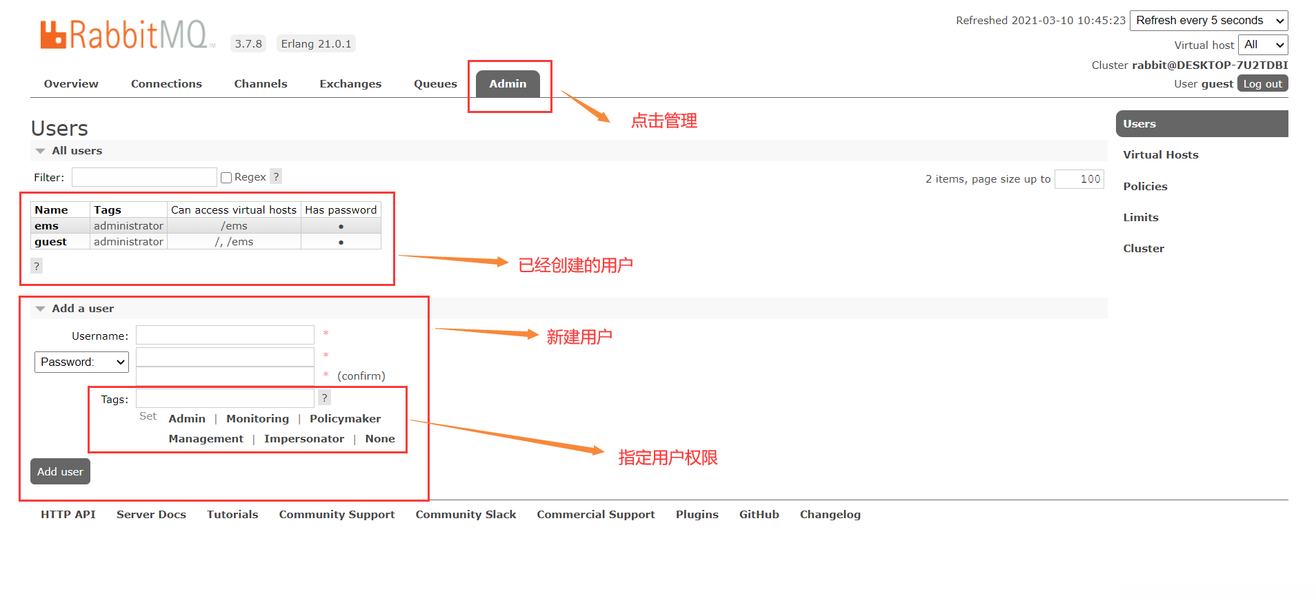The height and width of the screenshot is (605, 1316).
Task: Open the Tags field help icon
Action: [x=324, y=398]
